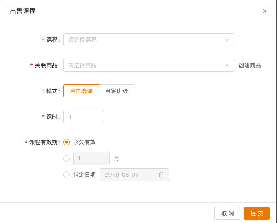The height and width of the screenshot is (223, 277).
Task: Click the 指定日期 label text
Action: pos(84,175)
